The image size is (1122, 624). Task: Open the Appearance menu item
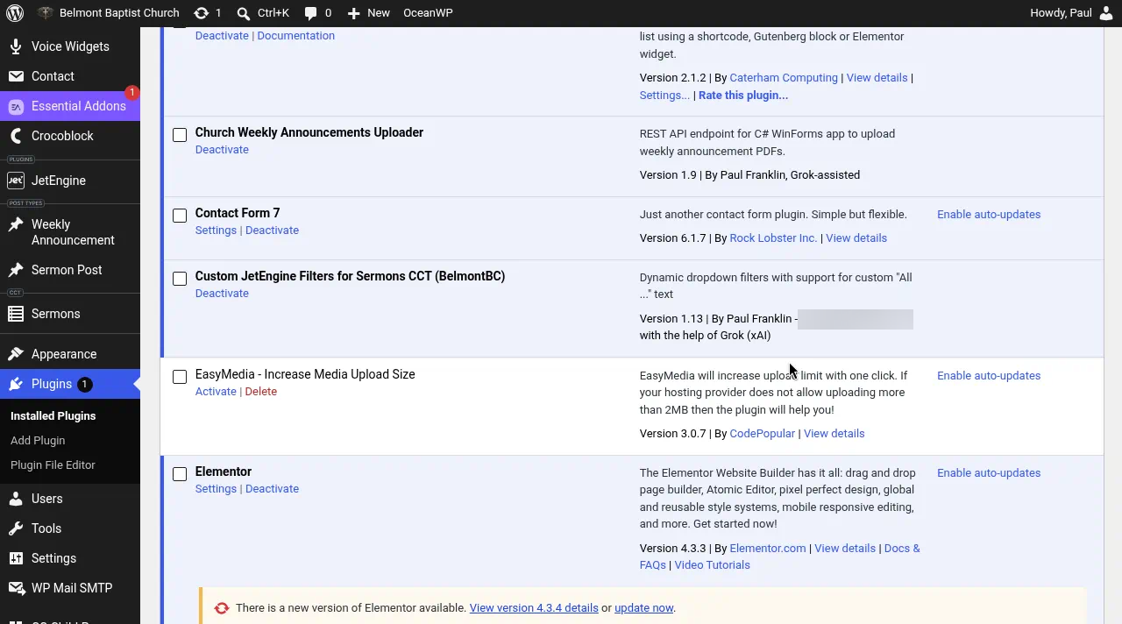[70, 354]
